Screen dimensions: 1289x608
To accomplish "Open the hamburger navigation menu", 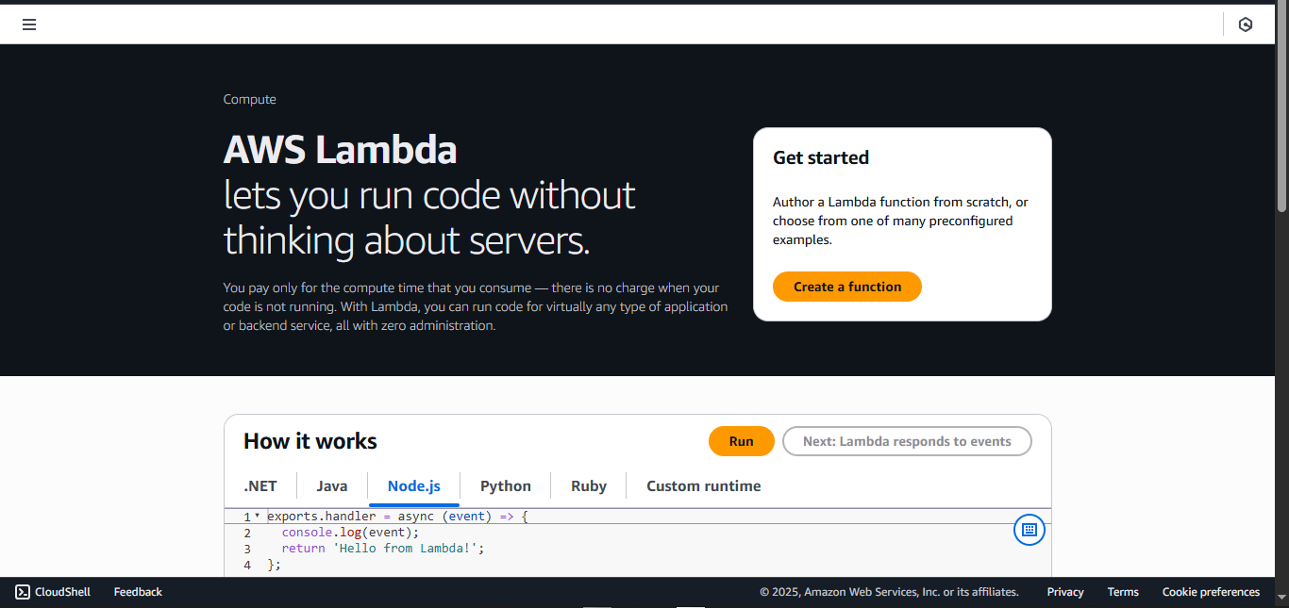I will pos(29,25).
